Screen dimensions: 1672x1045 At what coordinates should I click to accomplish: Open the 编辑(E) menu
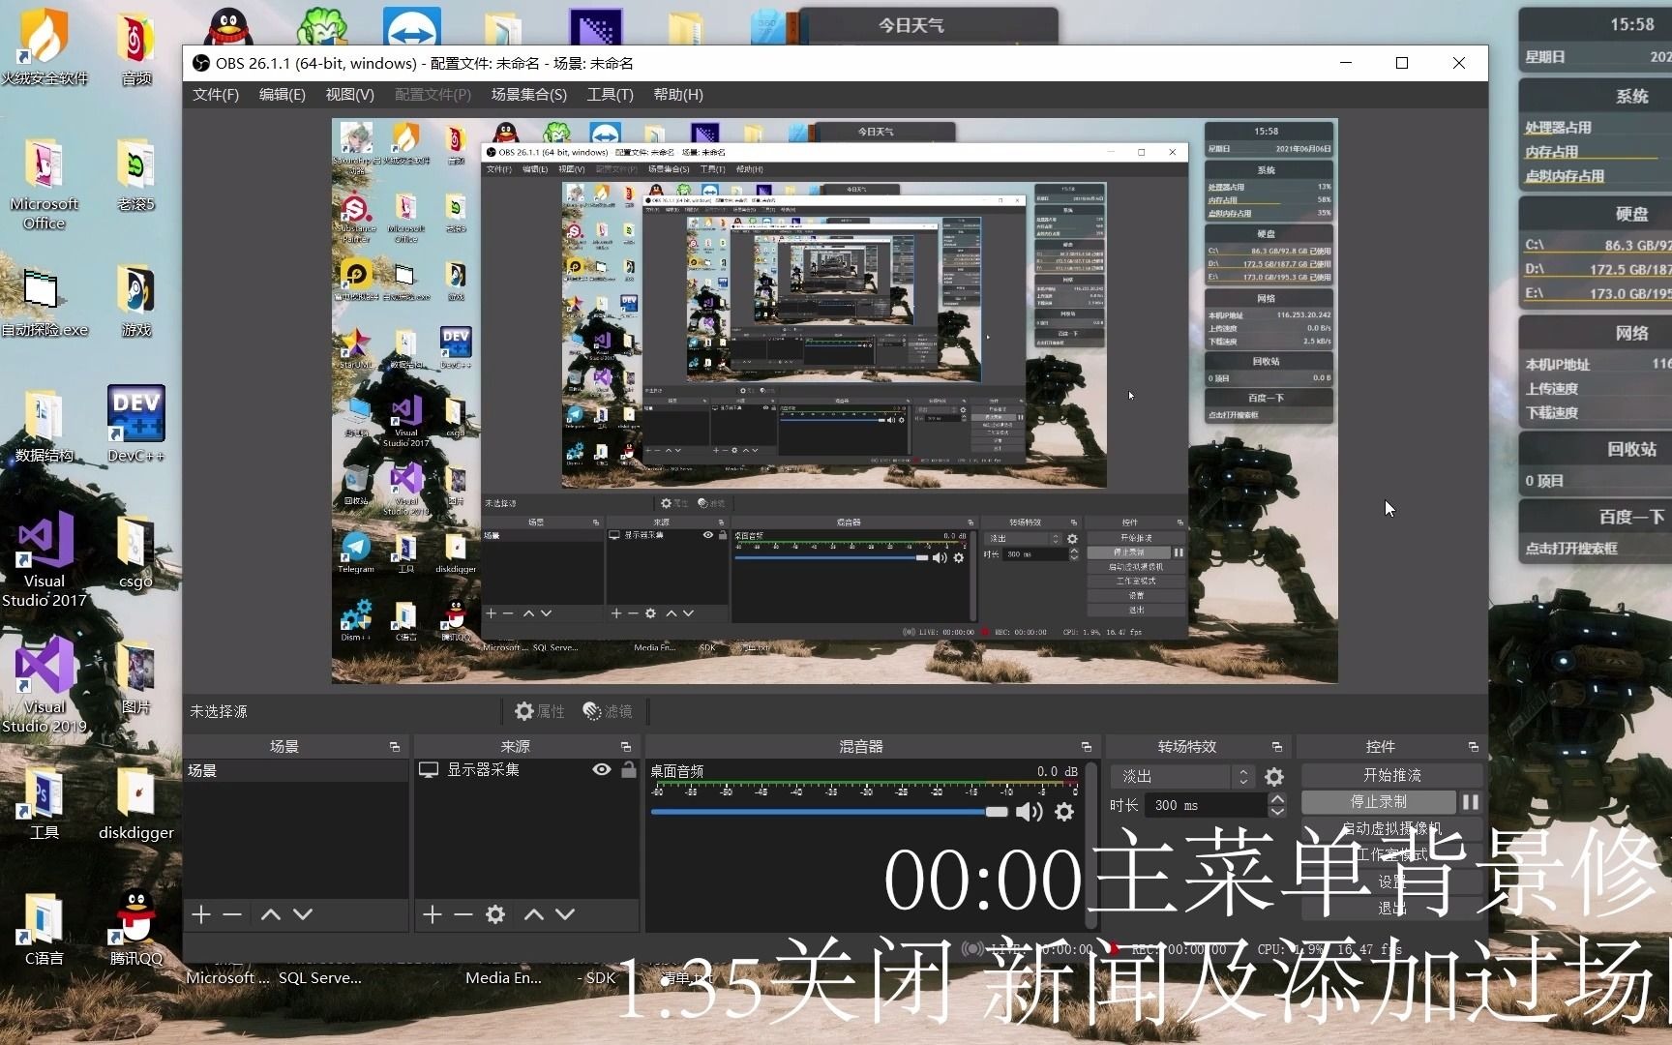283,95
